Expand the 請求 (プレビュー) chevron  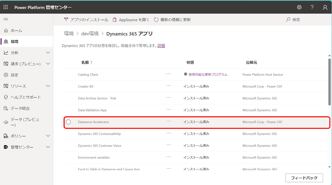(x=48, y=64)
